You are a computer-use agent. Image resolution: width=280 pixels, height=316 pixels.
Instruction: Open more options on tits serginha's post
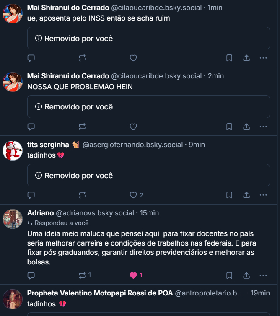point(263,195)
